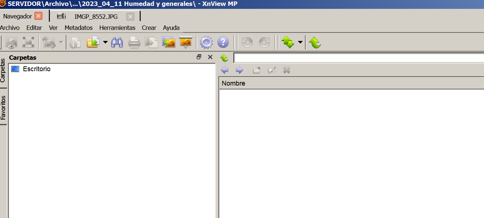This screenshot has width=484, height=218.
Task: Open Settings with the gear icon
Action: 206,42
